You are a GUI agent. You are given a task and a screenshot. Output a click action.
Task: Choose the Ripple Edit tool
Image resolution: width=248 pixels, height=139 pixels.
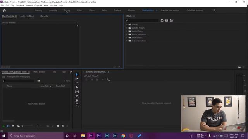pos(77,83)
